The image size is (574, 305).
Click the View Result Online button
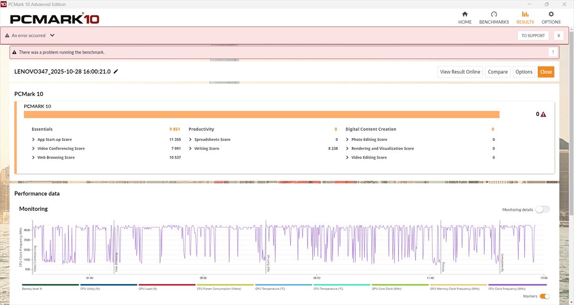pos(460,72)
